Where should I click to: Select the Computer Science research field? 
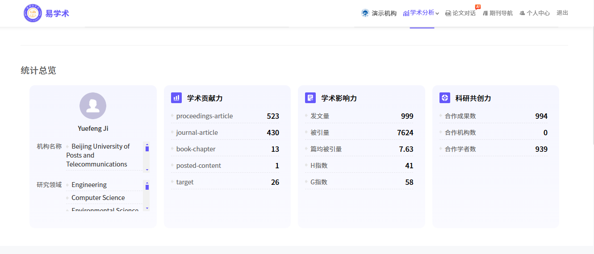coord(98,198)
